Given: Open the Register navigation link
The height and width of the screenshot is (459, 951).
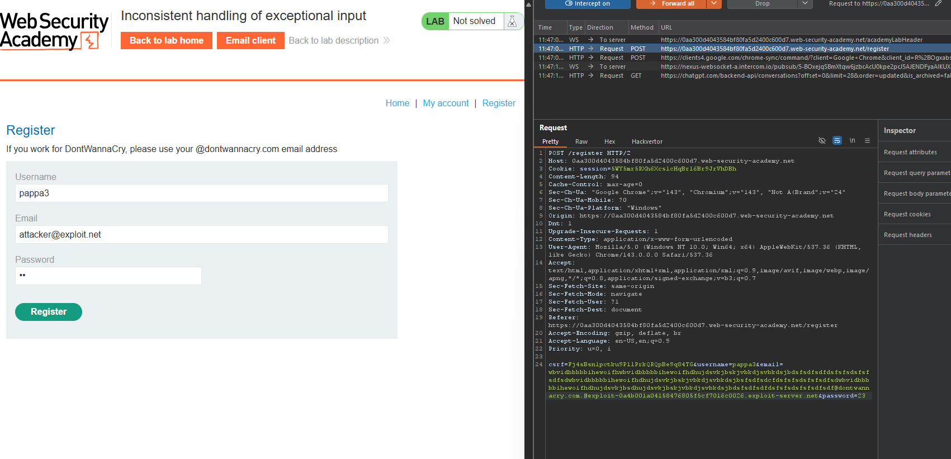Looking at the screenshot, I should (x=499, y=103).
